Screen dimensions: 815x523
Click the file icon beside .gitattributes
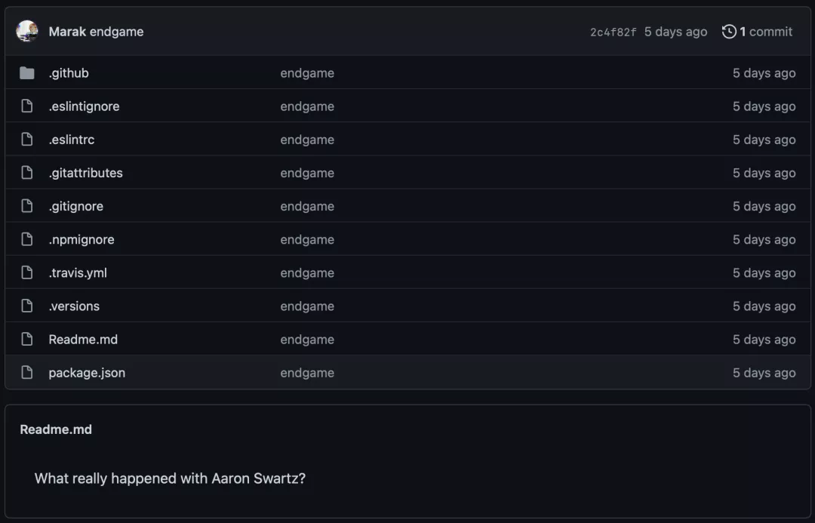pos(27,173)
